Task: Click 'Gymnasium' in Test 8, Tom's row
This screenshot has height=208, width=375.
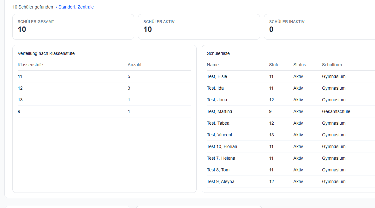Action: click(334, 170)
